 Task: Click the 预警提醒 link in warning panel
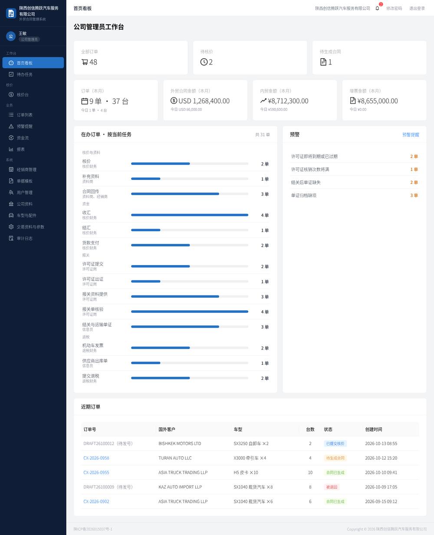click(411, 135)
